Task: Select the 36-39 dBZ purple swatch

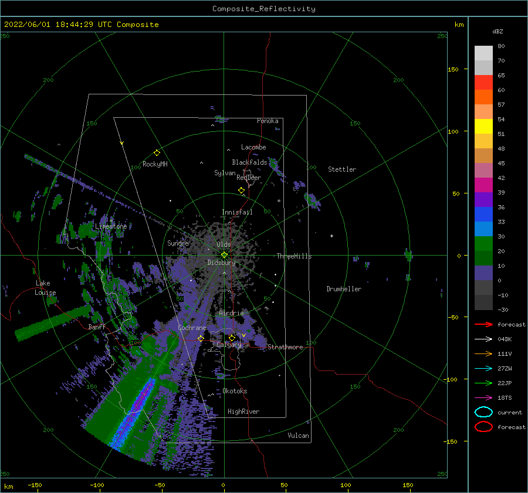Action: [483, 200]
